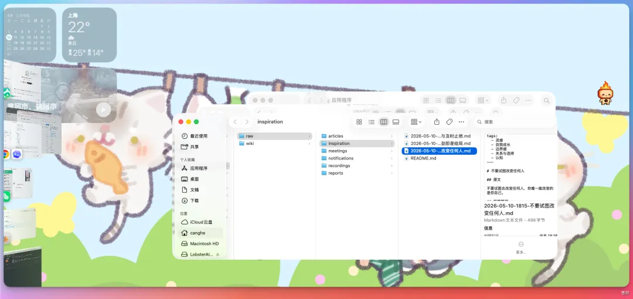Click the tag icon in inspiration window
This screenshot has width=633, height=299.
tap(449, 121)
